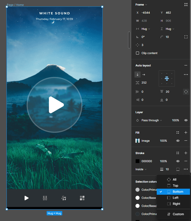Open auto layout advanced settings ellipsis
This screenshot has width=191, height=221.
pyautogui.click(x=186, y=75)
